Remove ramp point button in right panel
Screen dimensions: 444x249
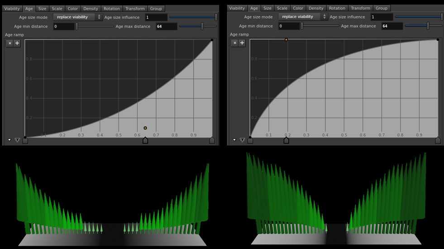(235, 43)
